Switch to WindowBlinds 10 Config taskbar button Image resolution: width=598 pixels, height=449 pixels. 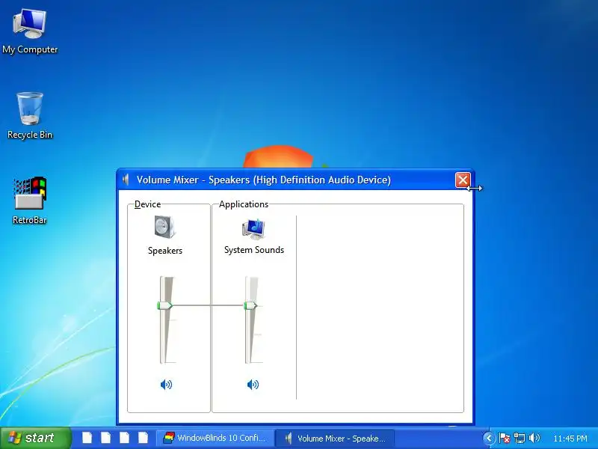coord(215,438)
